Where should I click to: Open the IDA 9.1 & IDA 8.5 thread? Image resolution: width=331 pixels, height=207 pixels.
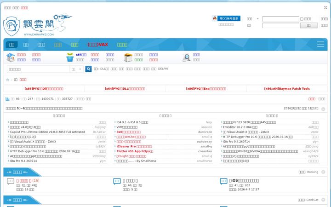coord(132,122)
